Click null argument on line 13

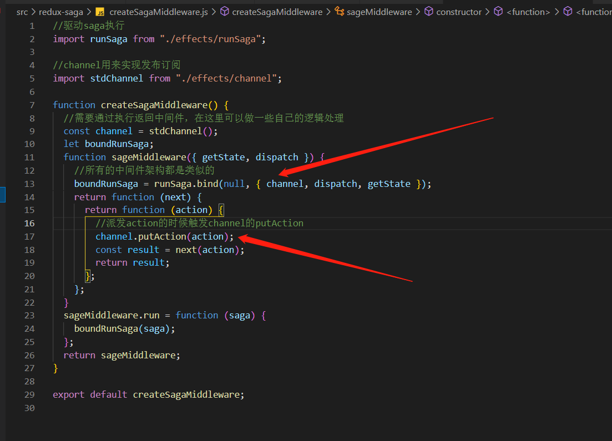click(x=234, y=184)
